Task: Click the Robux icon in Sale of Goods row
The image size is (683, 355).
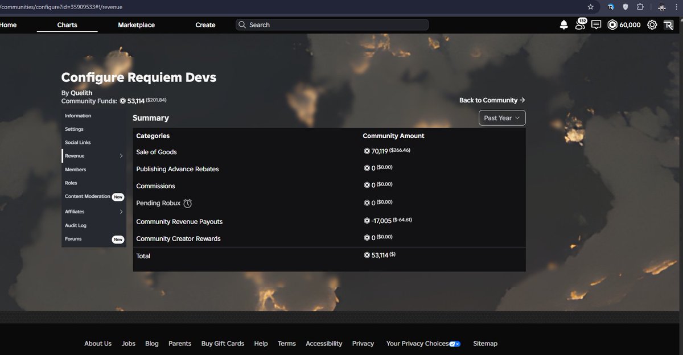Action: tap(367, 151)
